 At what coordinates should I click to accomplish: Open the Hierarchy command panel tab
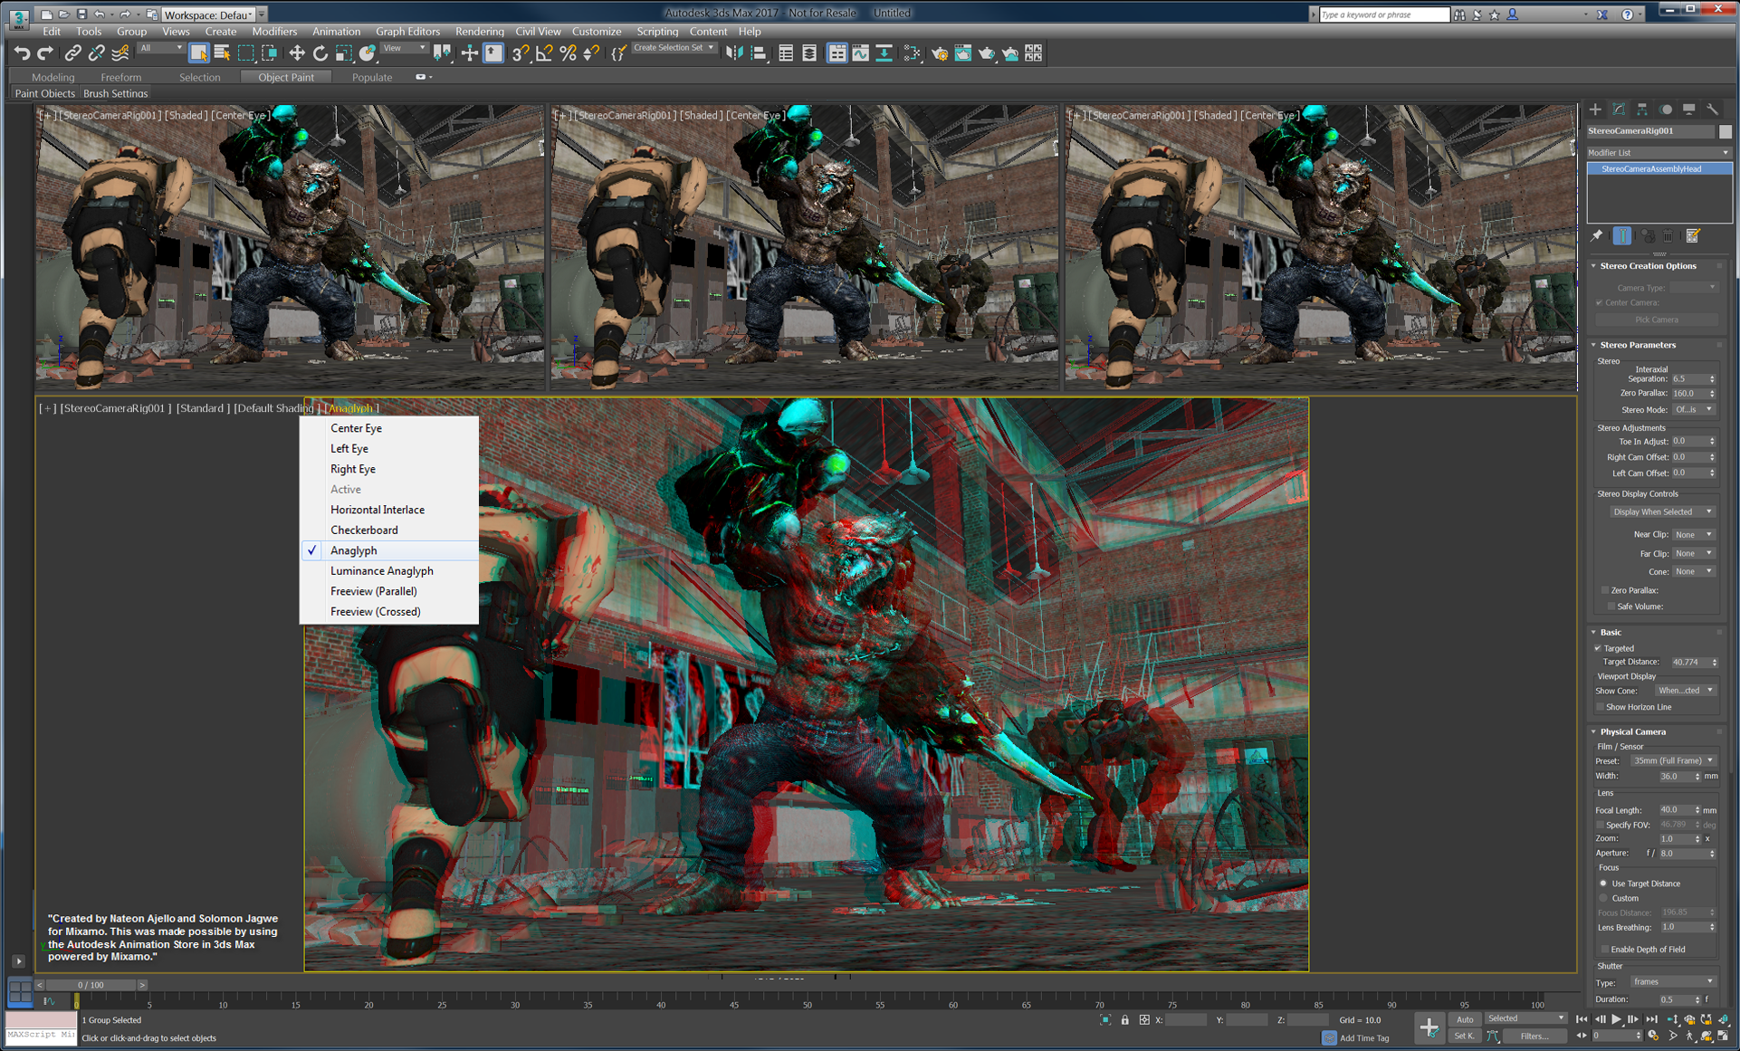(1642, 110)
